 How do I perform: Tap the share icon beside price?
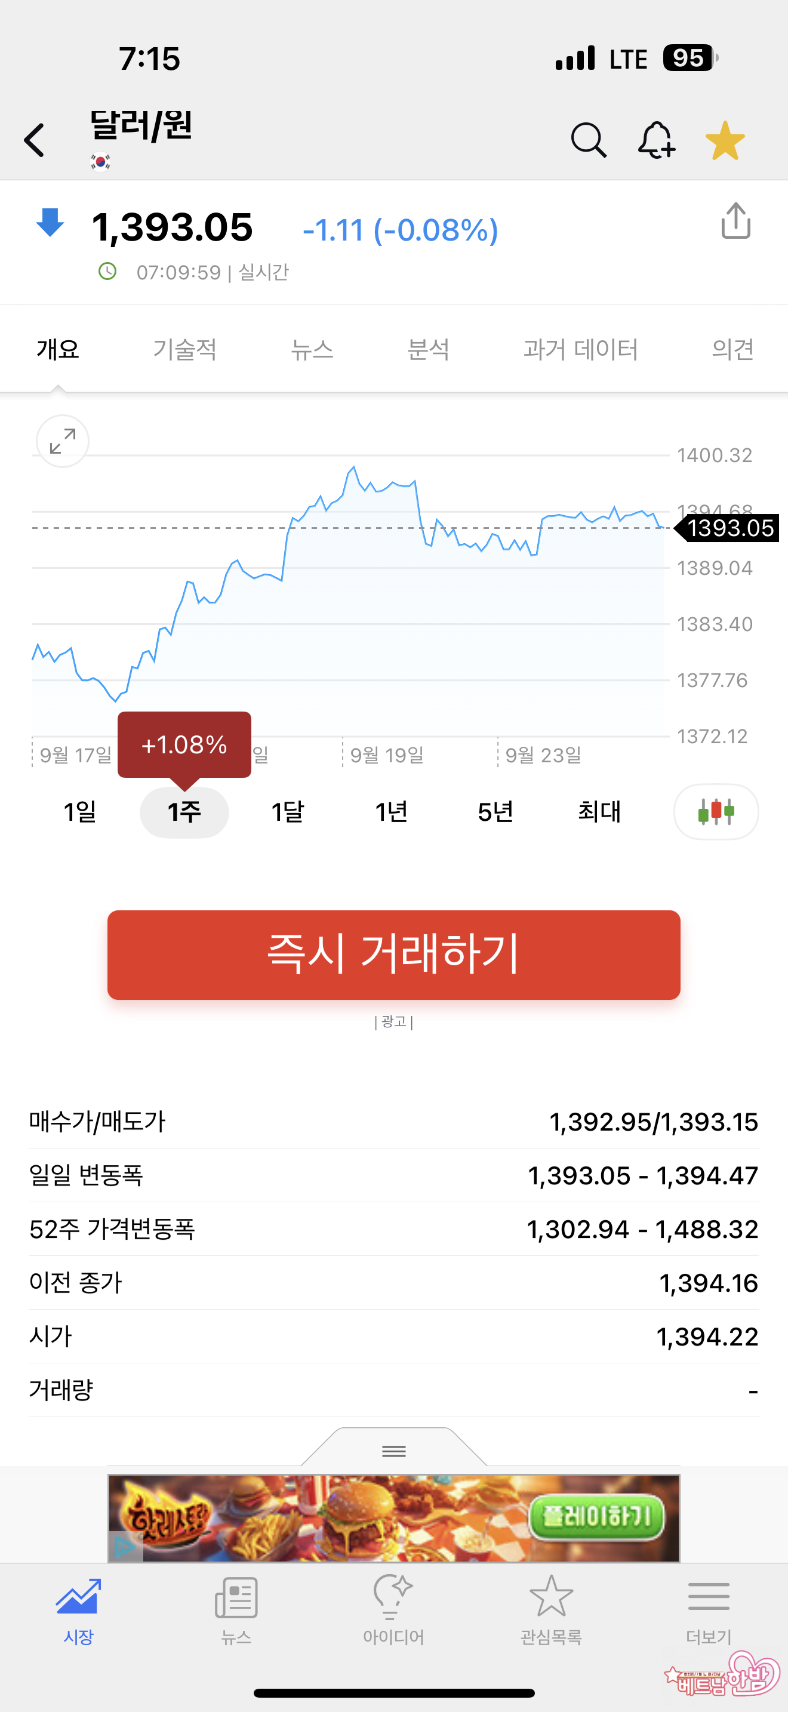point(735,221)
